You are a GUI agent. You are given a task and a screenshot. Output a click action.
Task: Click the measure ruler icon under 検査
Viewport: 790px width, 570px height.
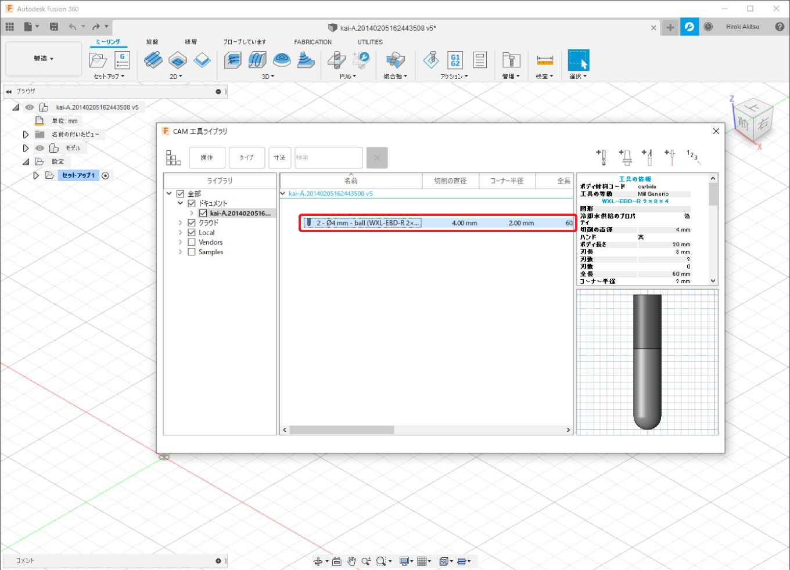(544, 60)
